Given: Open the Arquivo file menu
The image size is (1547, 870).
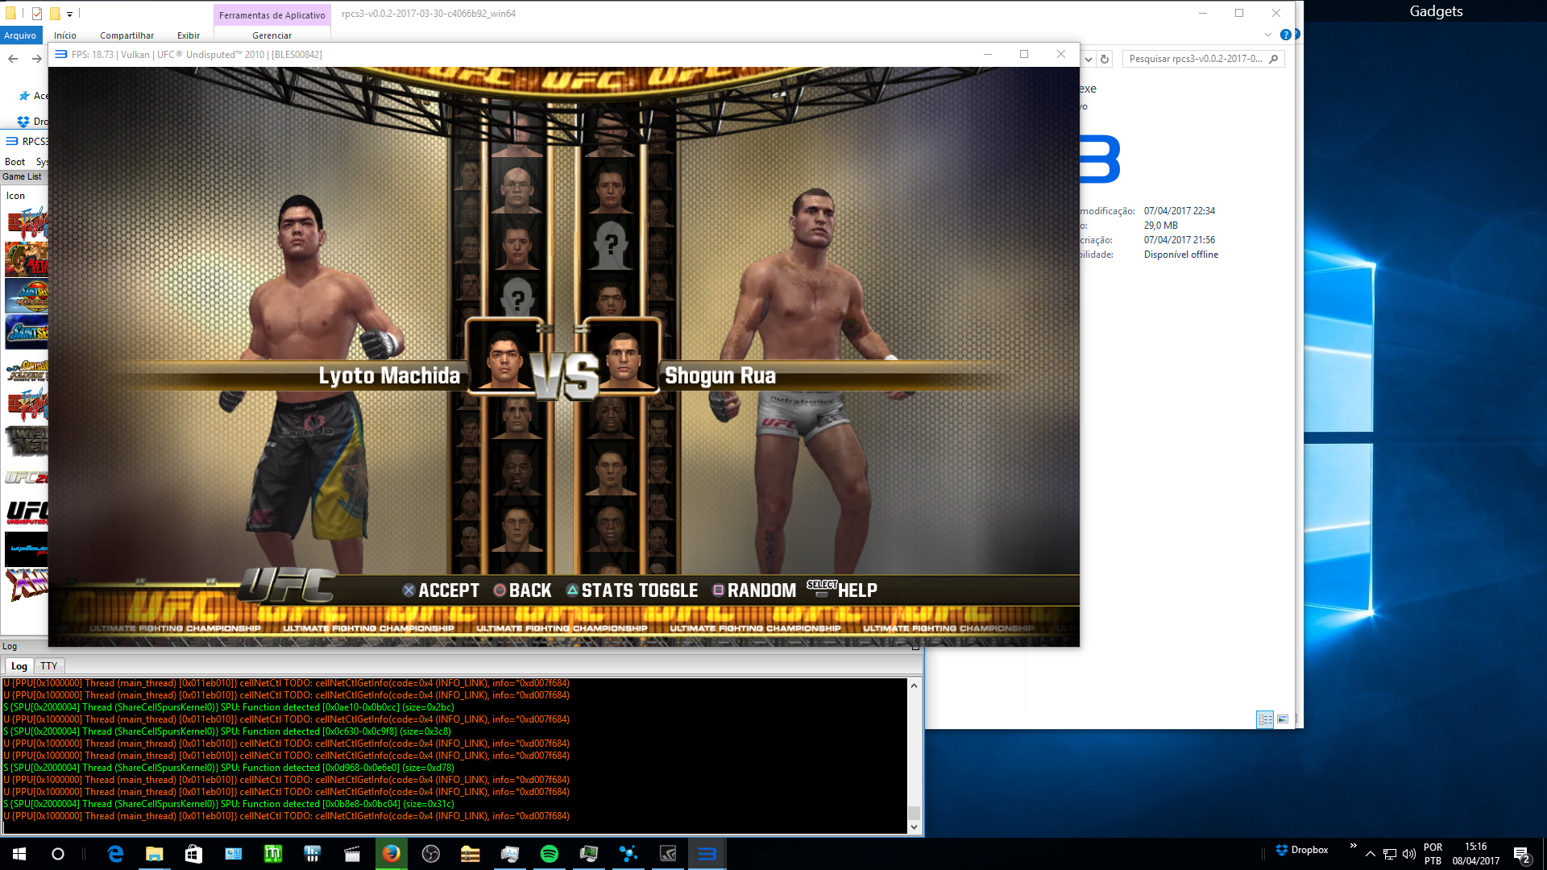Looking at the screenshot, I should coord(20,35).
